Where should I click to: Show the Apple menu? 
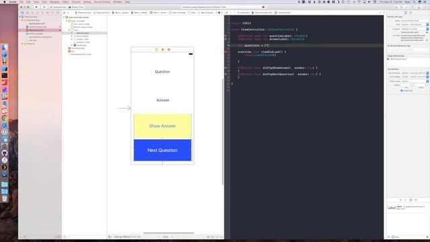coord(5,2)
